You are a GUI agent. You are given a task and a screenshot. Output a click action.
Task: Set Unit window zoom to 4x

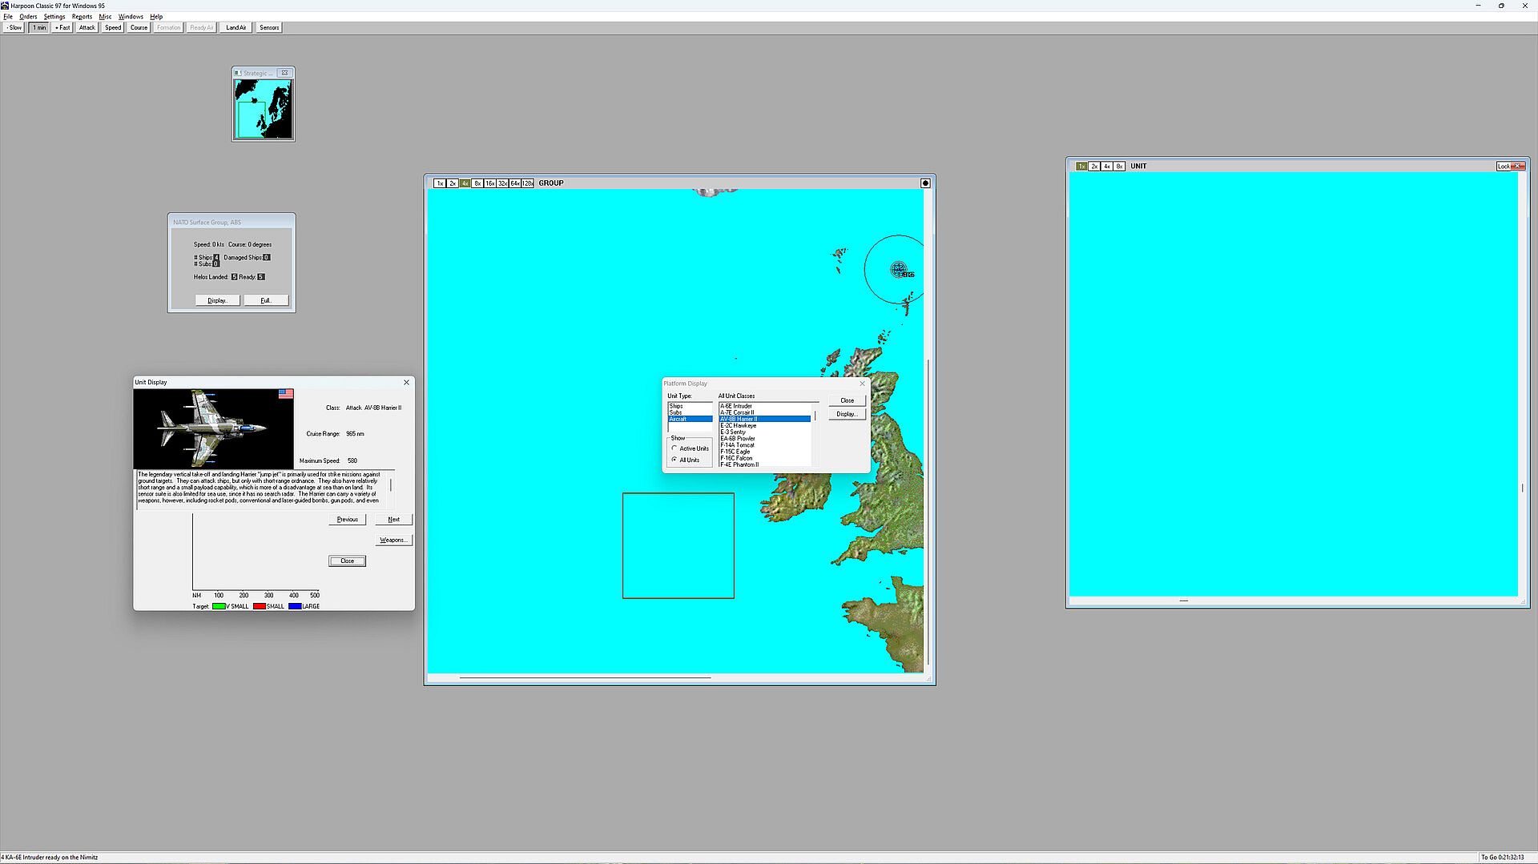tap(1107, 167)
